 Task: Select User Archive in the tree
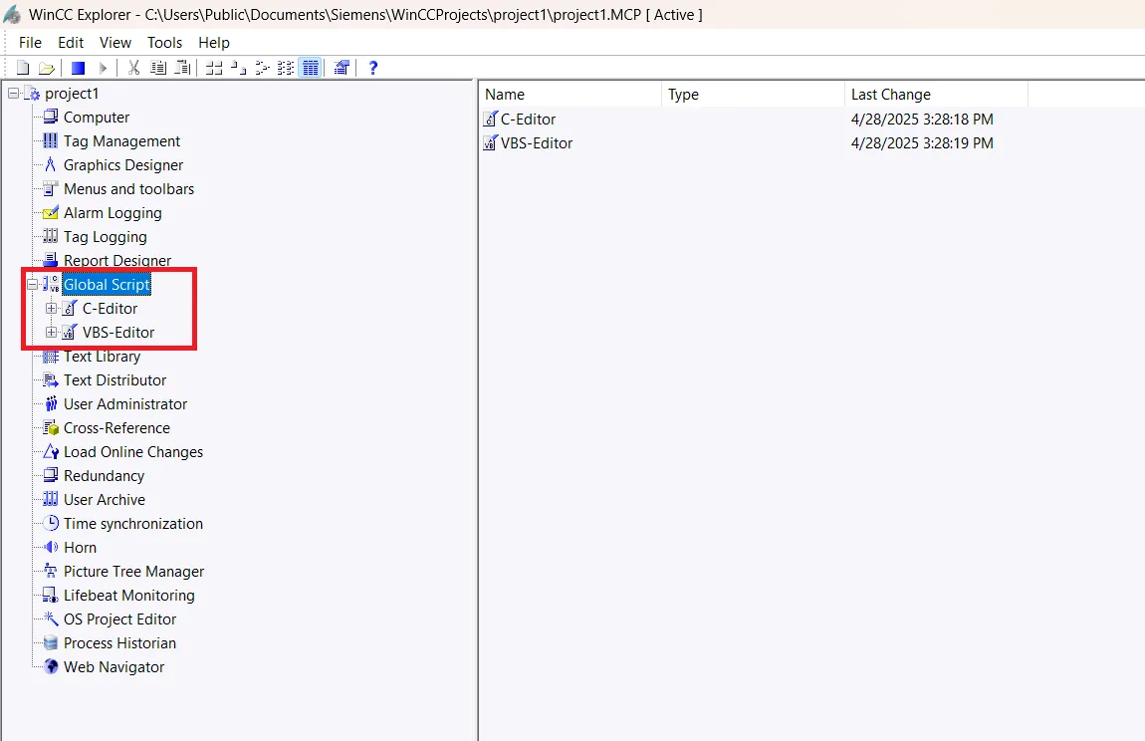(x=105, y=500)
